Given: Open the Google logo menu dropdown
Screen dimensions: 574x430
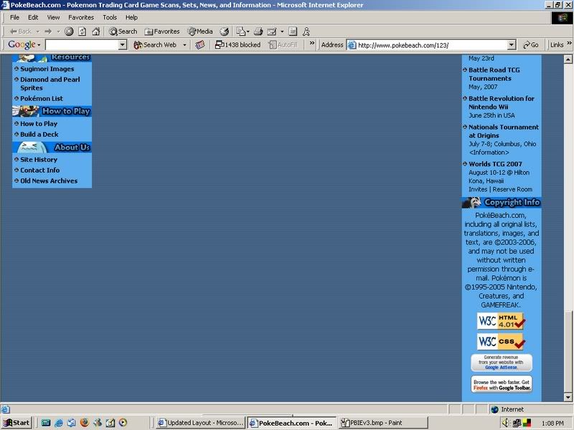Looking at the screenshot, I should tap(39, 45).
